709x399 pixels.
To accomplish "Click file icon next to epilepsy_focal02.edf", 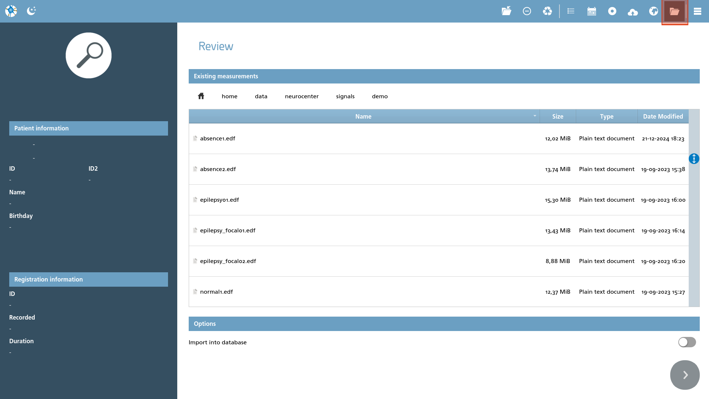I will [x=195, y=261].
